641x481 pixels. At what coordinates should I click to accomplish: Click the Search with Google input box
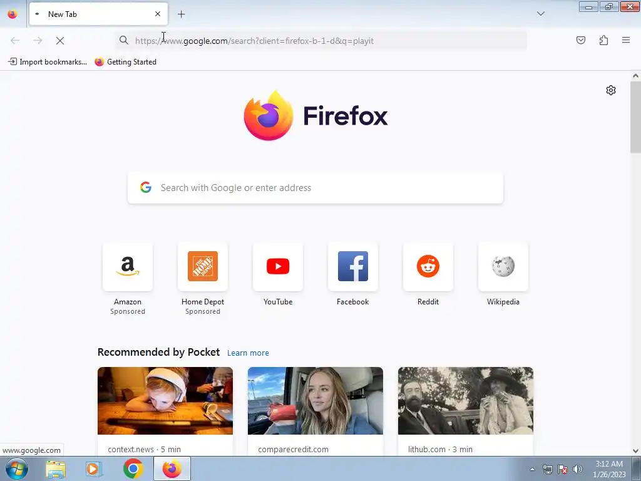point(315,188)
